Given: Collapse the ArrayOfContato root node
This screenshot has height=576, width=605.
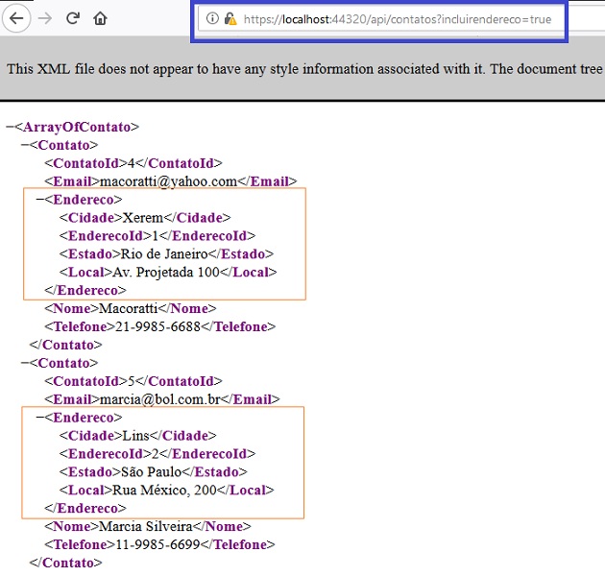Looking at the screenshot, I should (10, 127).
